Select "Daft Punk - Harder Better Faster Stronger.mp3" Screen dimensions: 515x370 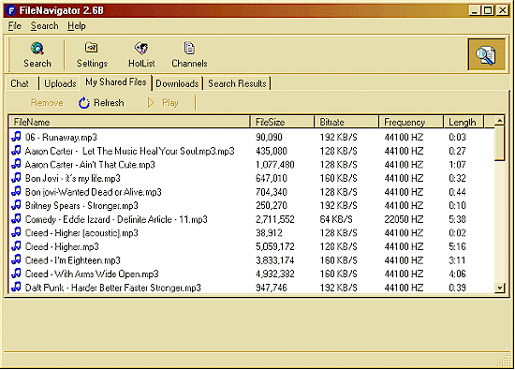113,288
